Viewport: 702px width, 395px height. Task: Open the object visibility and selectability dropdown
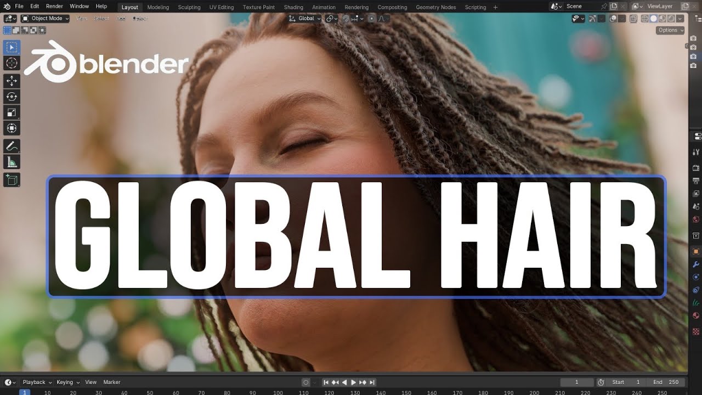point(579,19)
